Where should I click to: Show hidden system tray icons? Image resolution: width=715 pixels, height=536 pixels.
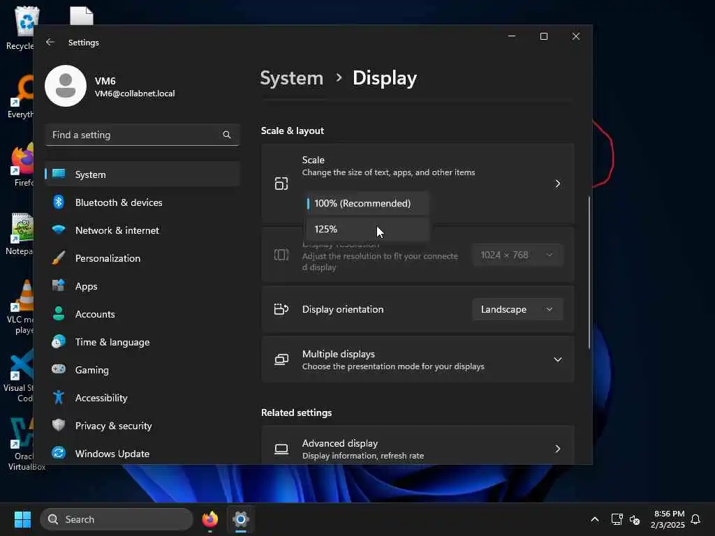(x=595, y=519)
